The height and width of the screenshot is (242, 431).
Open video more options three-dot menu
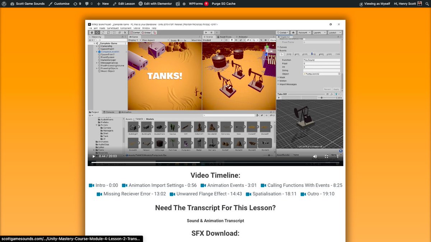338,156
